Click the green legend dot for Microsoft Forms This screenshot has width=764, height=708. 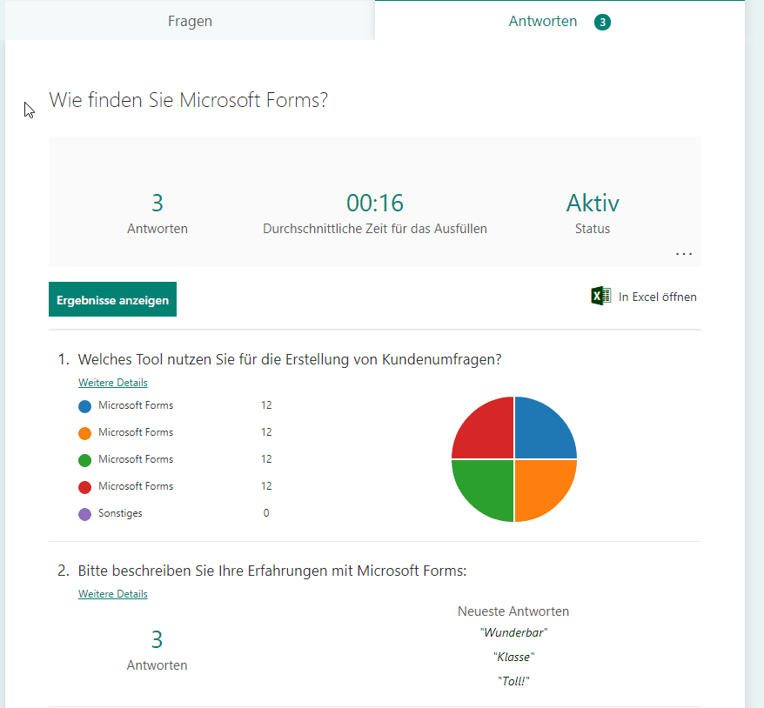pyautogui.click(x=84, y=460)
